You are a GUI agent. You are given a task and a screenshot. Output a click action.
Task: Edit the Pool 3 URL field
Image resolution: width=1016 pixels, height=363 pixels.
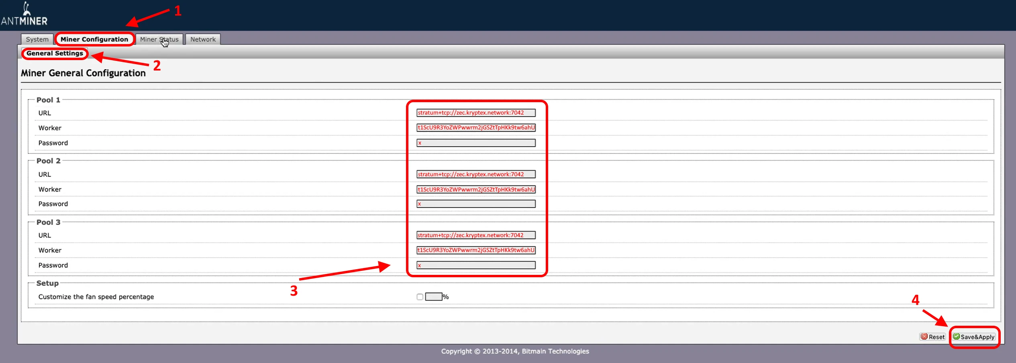pyautogui.click(x=475, y=235)
